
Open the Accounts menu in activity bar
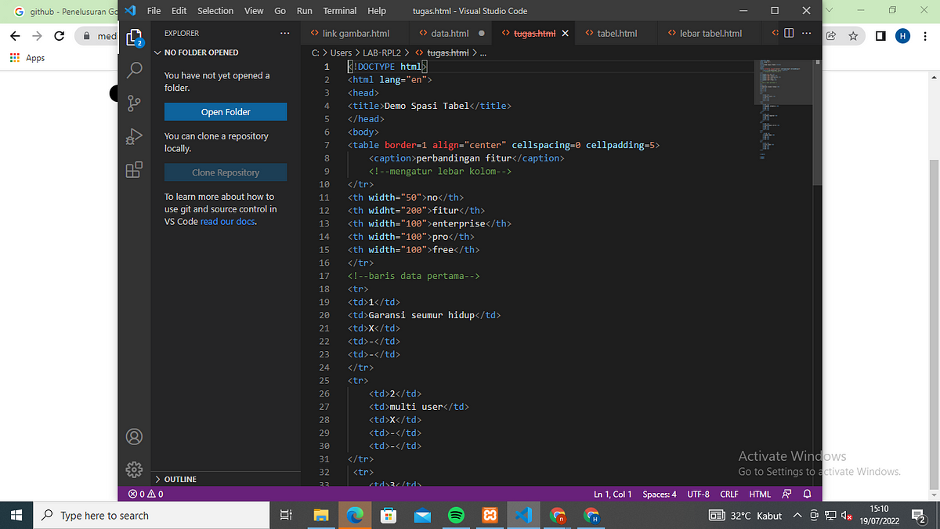[134, 436]
